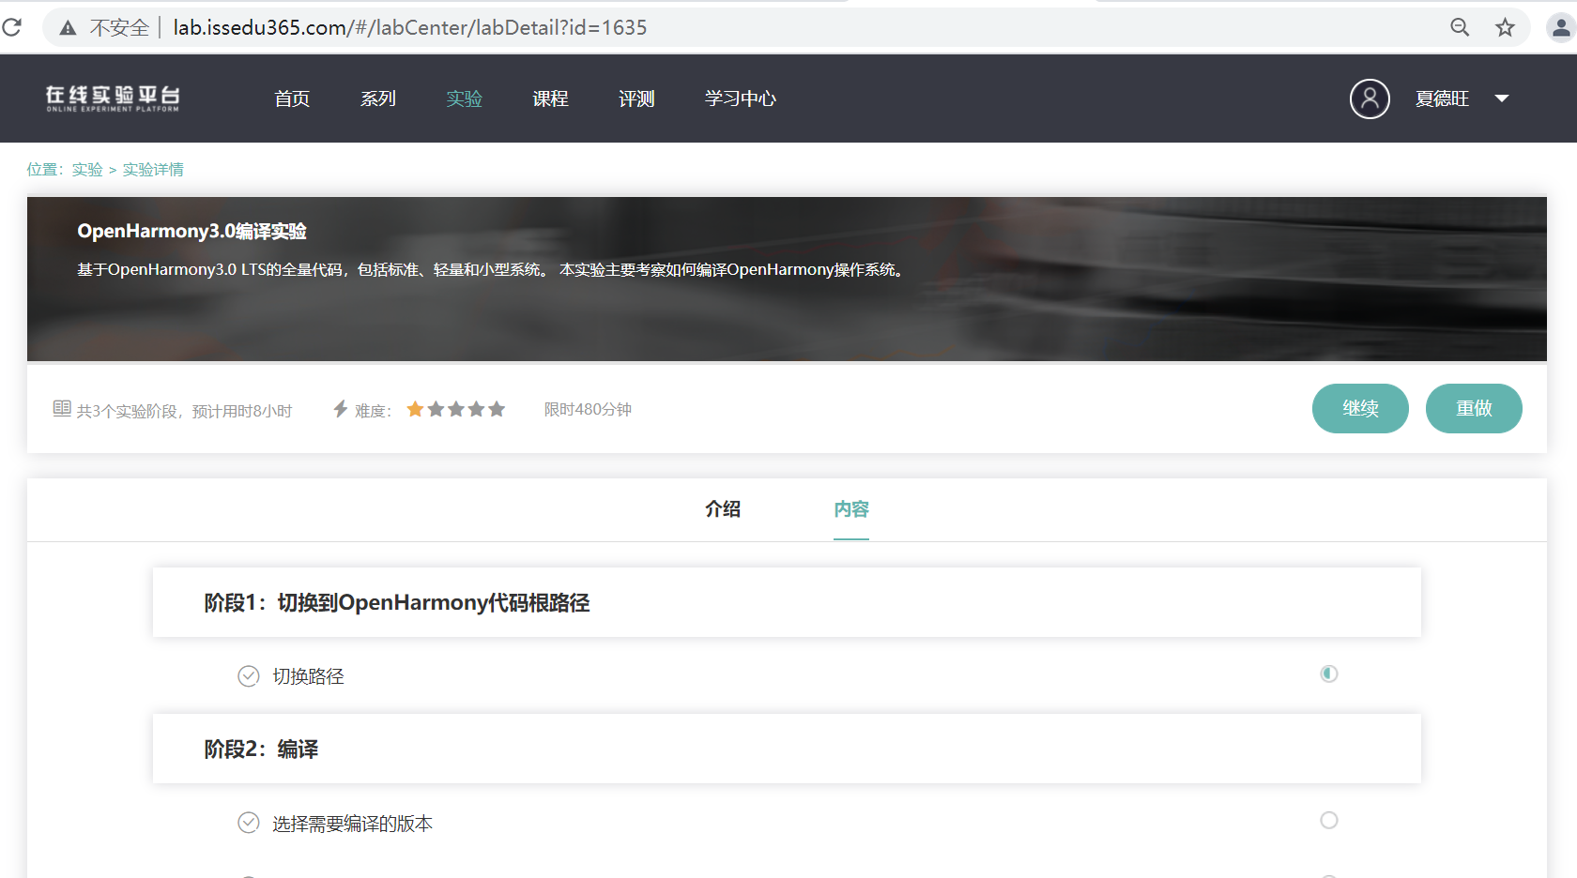Click the empty status circle for 选择需要编译的版本
The height and width of the screenshot is (878, 1577).
1329,820
